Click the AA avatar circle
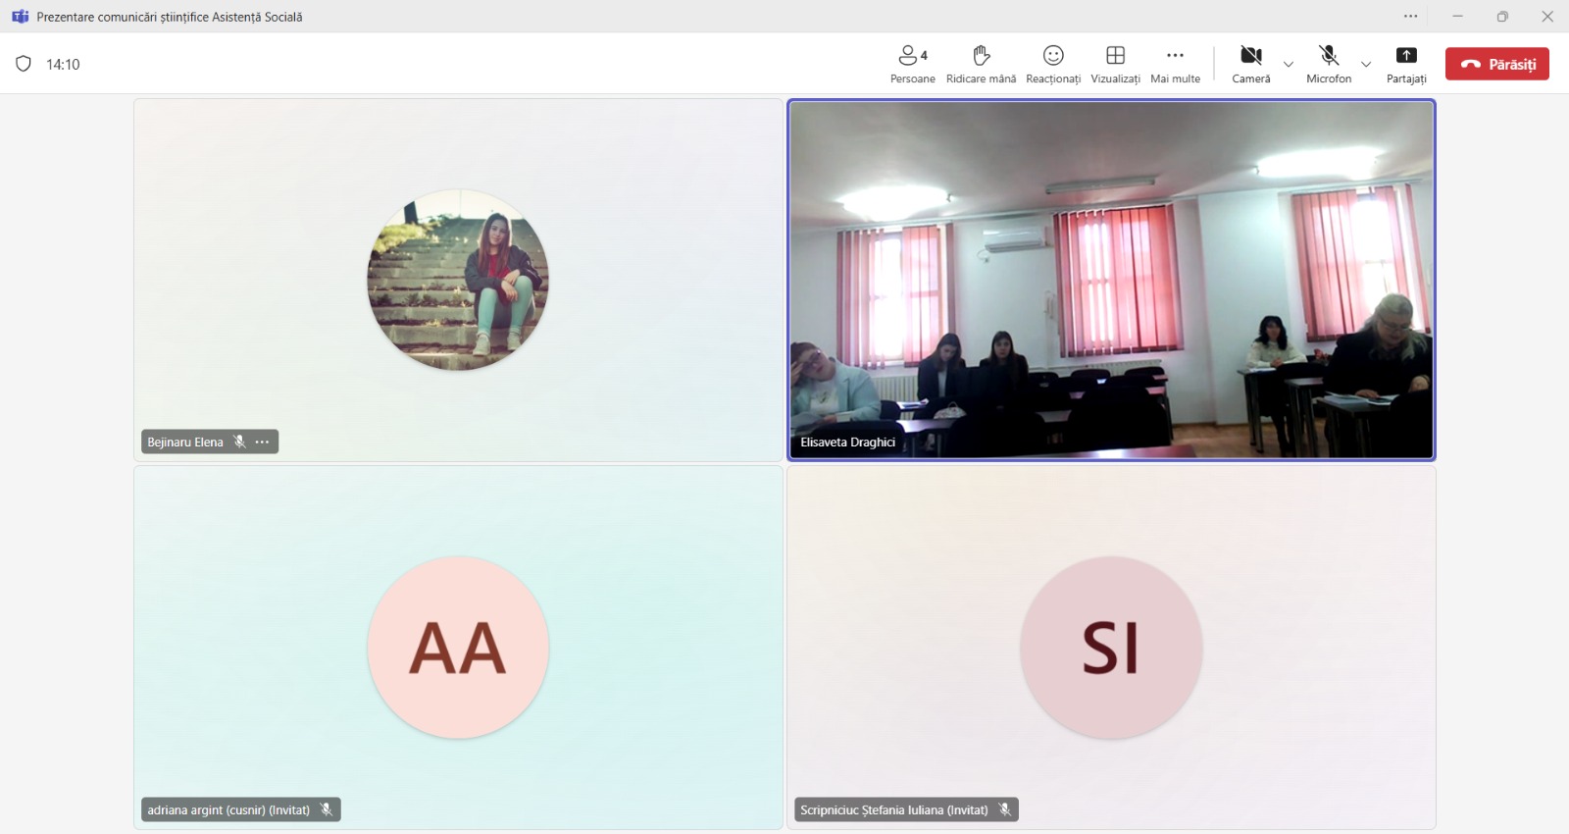The height and width of the screenshot is (834, 1569). coord(458,648)
